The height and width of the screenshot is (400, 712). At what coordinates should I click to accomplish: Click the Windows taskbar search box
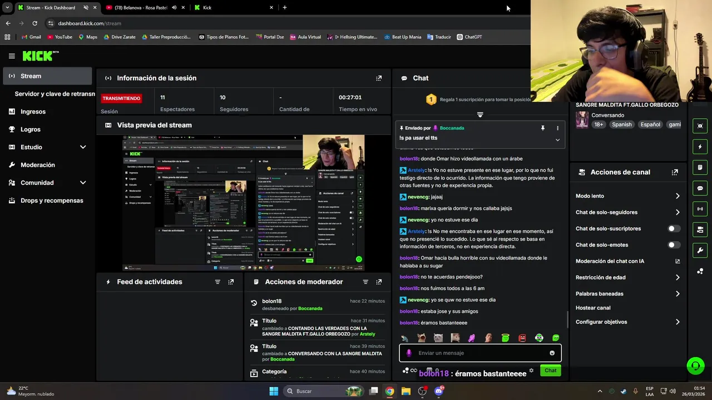324,391
